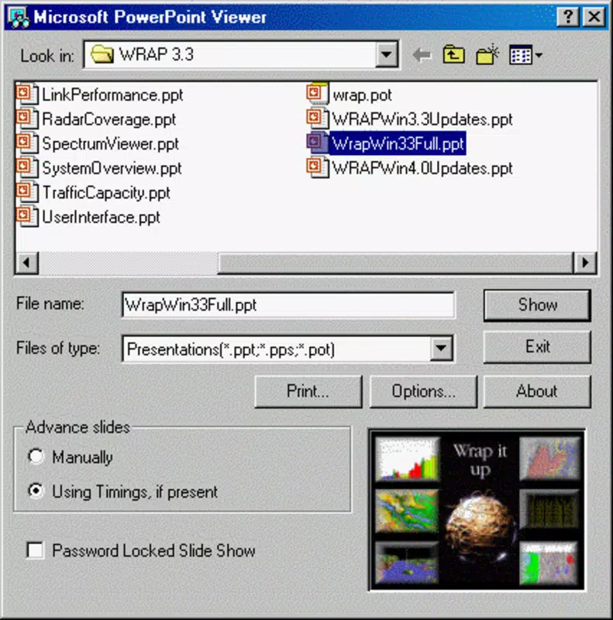Screen dimensions: 613x620
Task: Select Using Timings, if present option
Action: click(122, 492)
